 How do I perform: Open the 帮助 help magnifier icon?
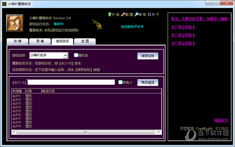point(136,15)
